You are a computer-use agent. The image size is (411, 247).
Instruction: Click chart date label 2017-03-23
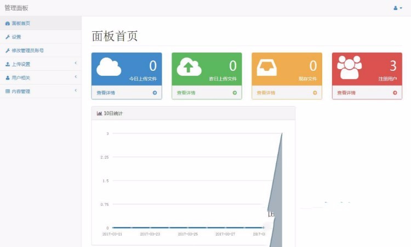pyautogui.click(x=150, y=234)
